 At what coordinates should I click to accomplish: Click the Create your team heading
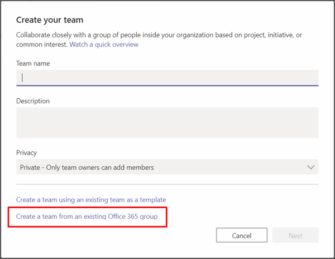(50, 20)
